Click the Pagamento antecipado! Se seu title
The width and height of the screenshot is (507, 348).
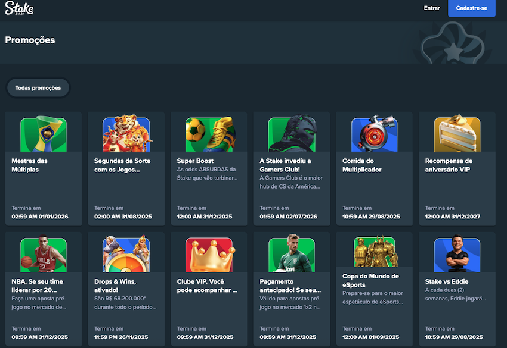point(290,286)
